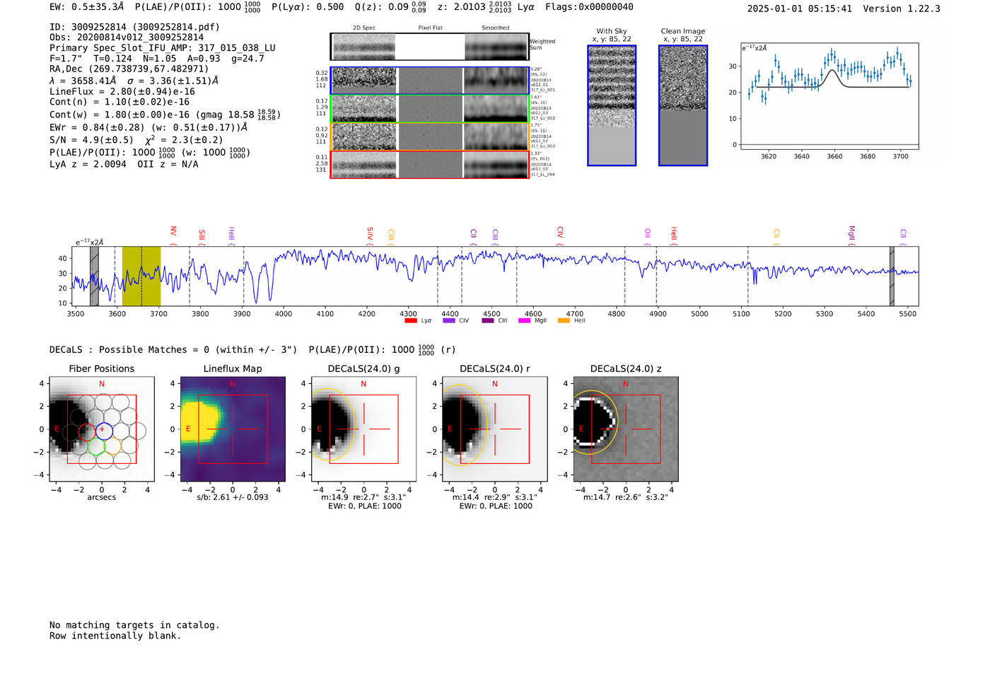Click the 'EW: 0.5±35.3Å' header value
This screenshot has height=674, width=990.
coord(86,7)
